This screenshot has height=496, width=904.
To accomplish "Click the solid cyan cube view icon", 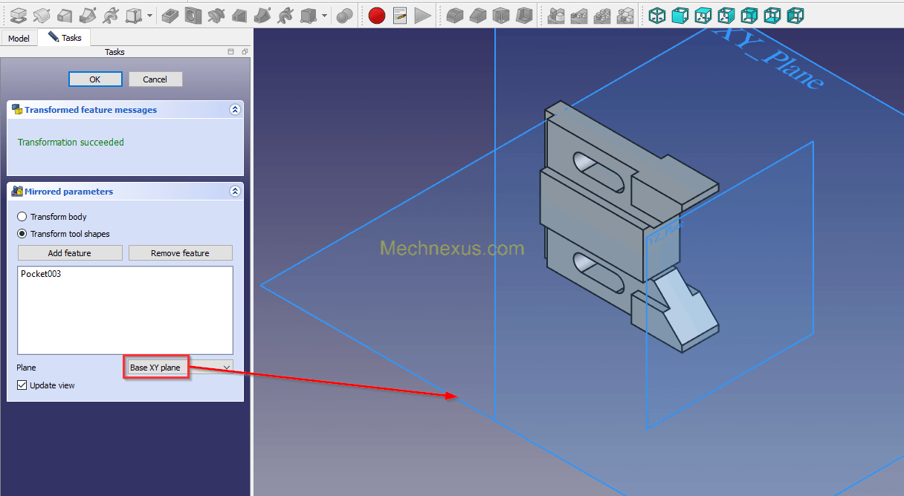I will [x=680, y=15].
